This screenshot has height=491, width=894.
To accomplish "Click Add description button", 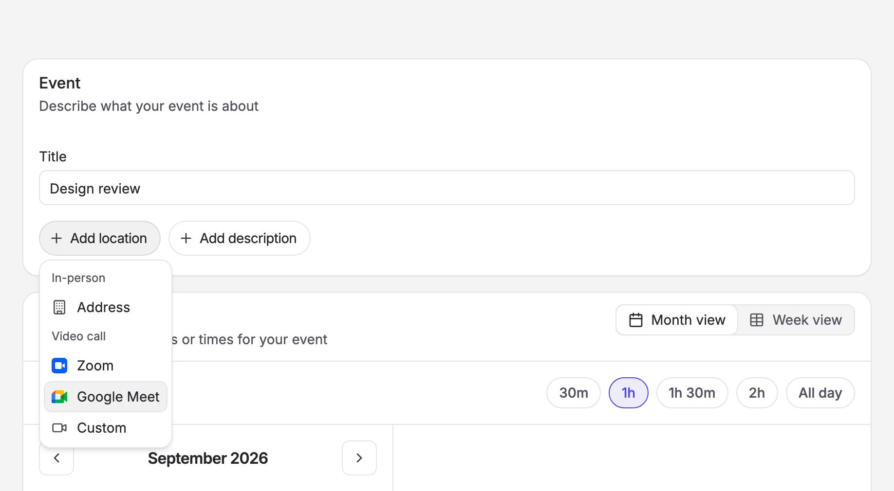I will 240,238.
